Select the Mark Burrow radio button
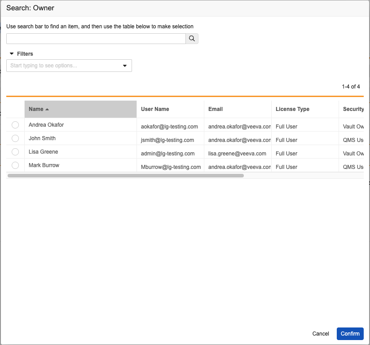Viewport: 370px width, 345px height. tap(15, 165)
